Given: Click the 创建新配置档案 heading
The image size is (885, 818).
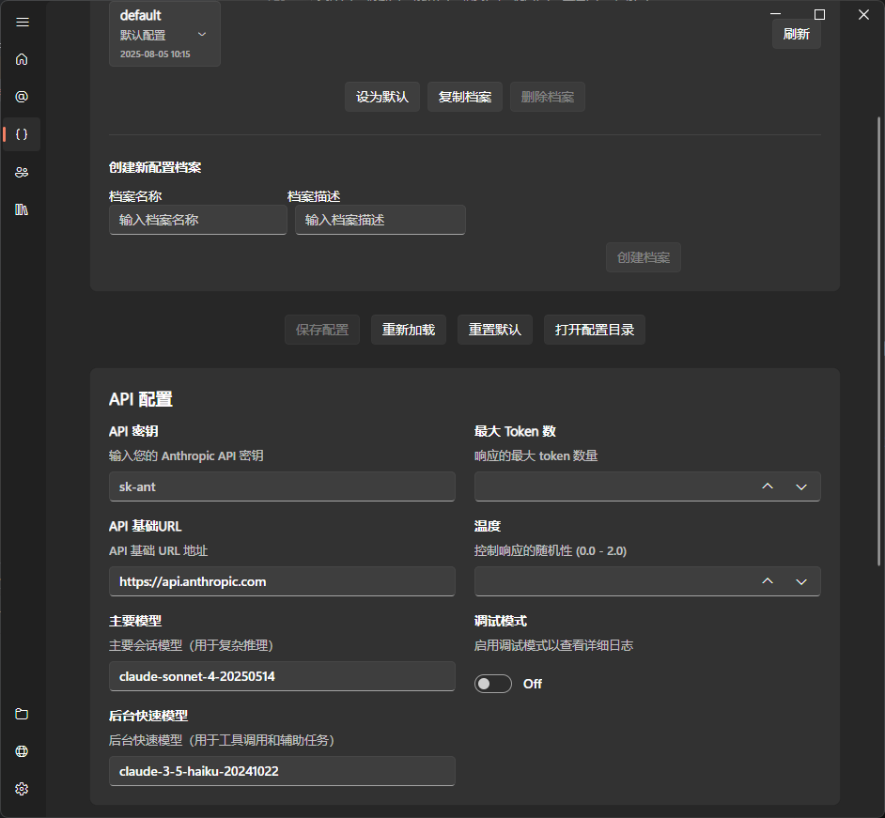Looking at the screenshot, I should [155, 167].
